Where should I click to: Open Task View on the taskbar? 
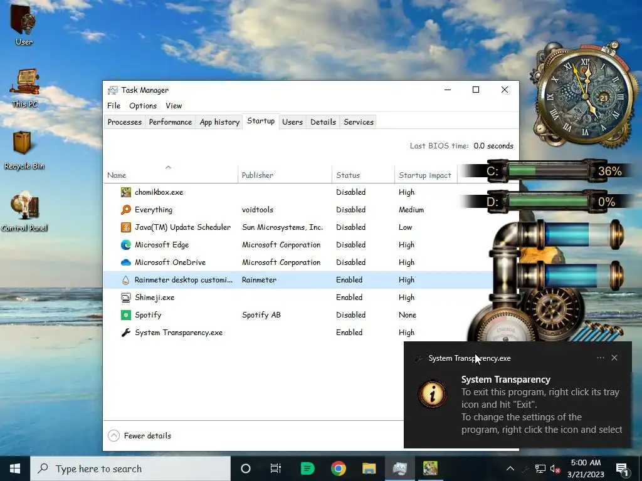276,468
